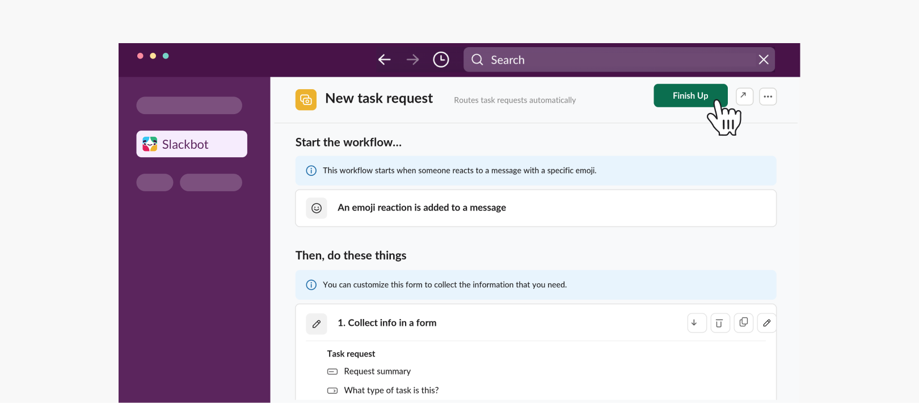The image size is (919, 403).
Task: Duplicate the Collect info step
Action: [743, 323]
